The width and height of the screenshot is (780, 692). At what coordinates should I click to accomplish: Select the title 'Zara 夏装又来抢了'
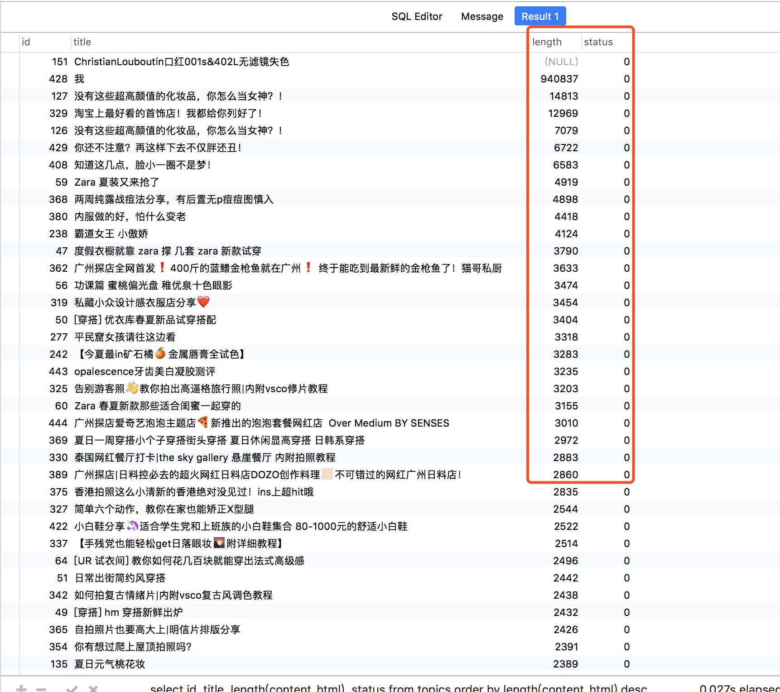tap(116, 182)
